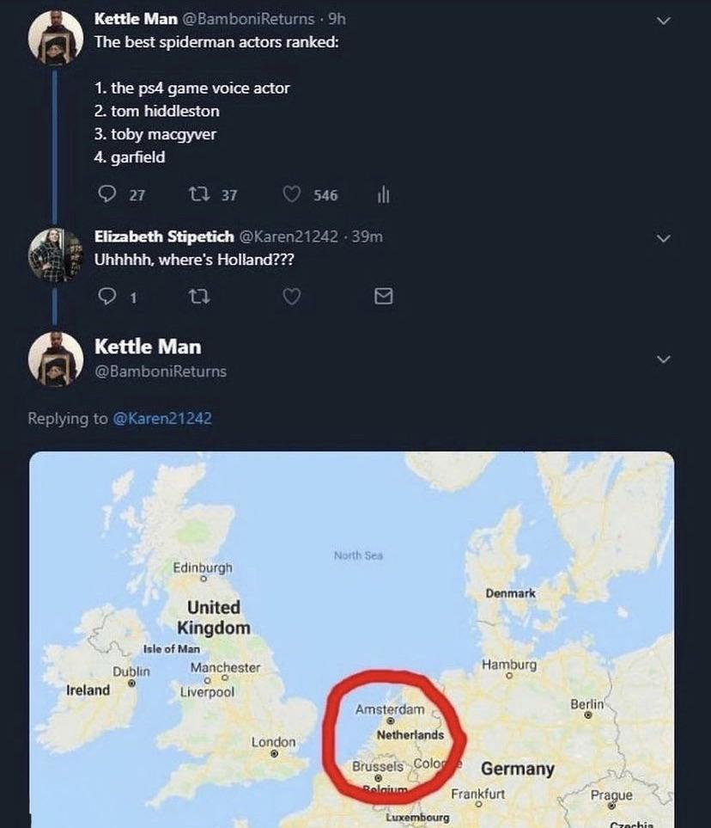Open the @BamboniReturns handle under the reply

[x=161, y=371]
